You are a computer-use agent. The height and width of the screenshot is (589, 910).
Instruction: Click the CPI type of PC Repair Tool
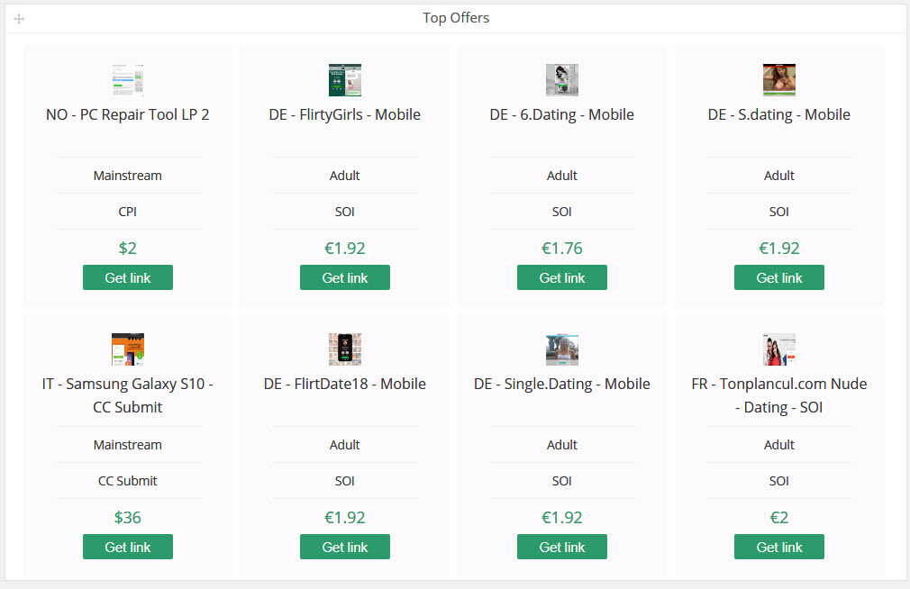pos(128,212)
